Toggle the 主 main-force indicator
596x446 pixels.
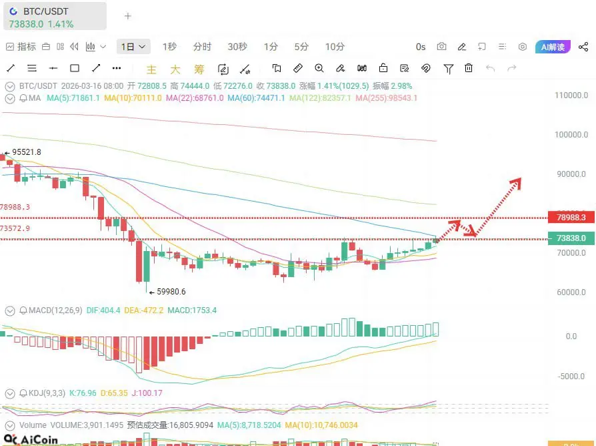tap(151, 69)
